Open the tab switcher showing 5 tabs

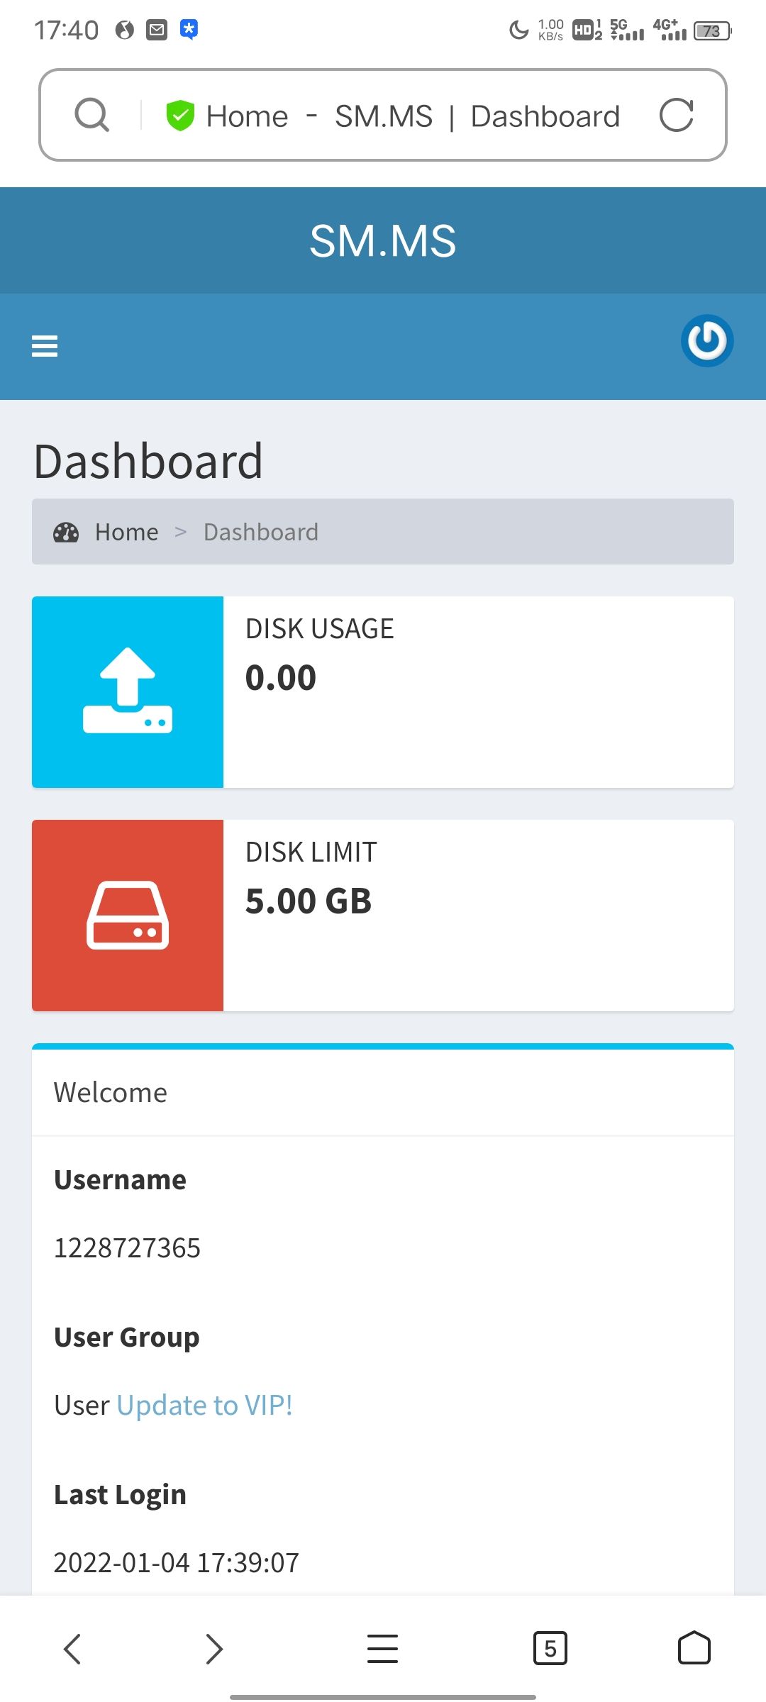pos(550,1648)
